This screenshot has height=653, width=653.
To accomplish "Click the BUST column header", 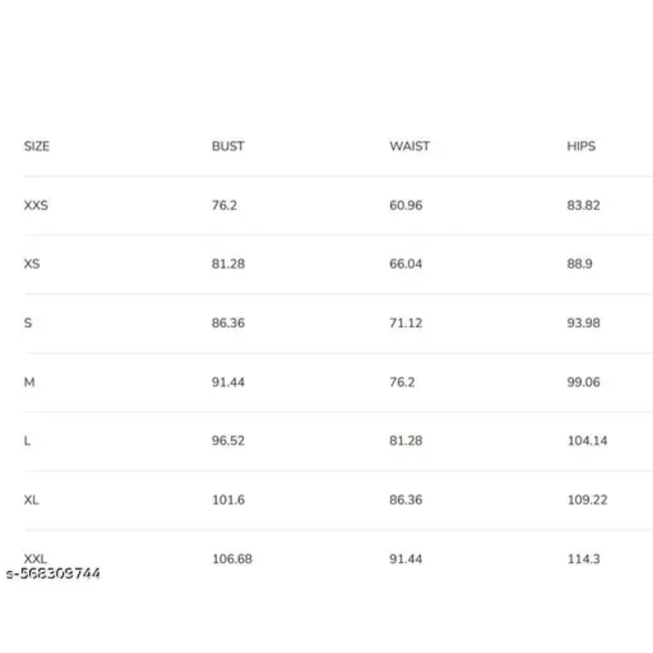I will [228, 146].
